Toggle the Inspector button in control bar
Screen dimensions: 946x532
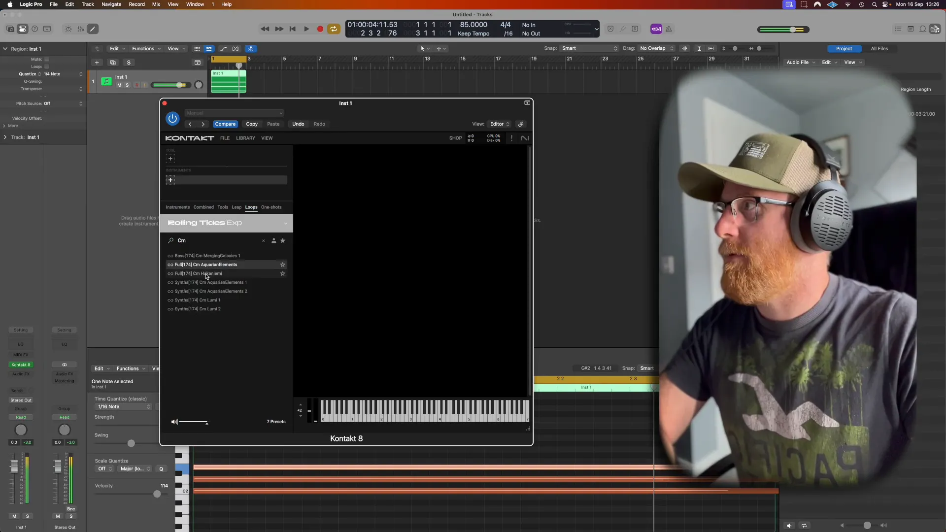pos(23,29)
